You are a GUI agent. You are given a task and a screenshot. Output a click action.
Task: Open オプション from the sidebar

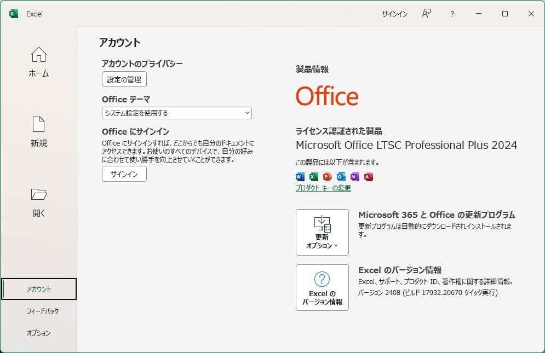coord(38,333)
